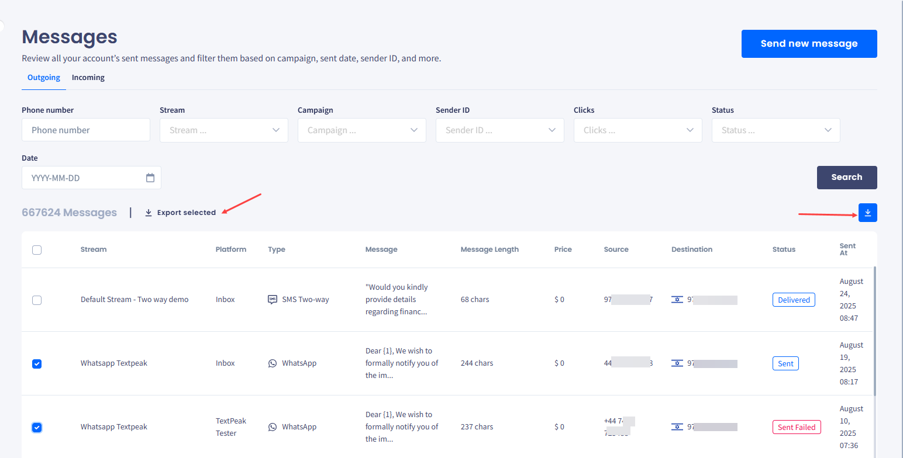Click the flag icon next to the Sent row destination
Image resolution: width=903 pixels, height=458 pixels.
pos(677,363)
